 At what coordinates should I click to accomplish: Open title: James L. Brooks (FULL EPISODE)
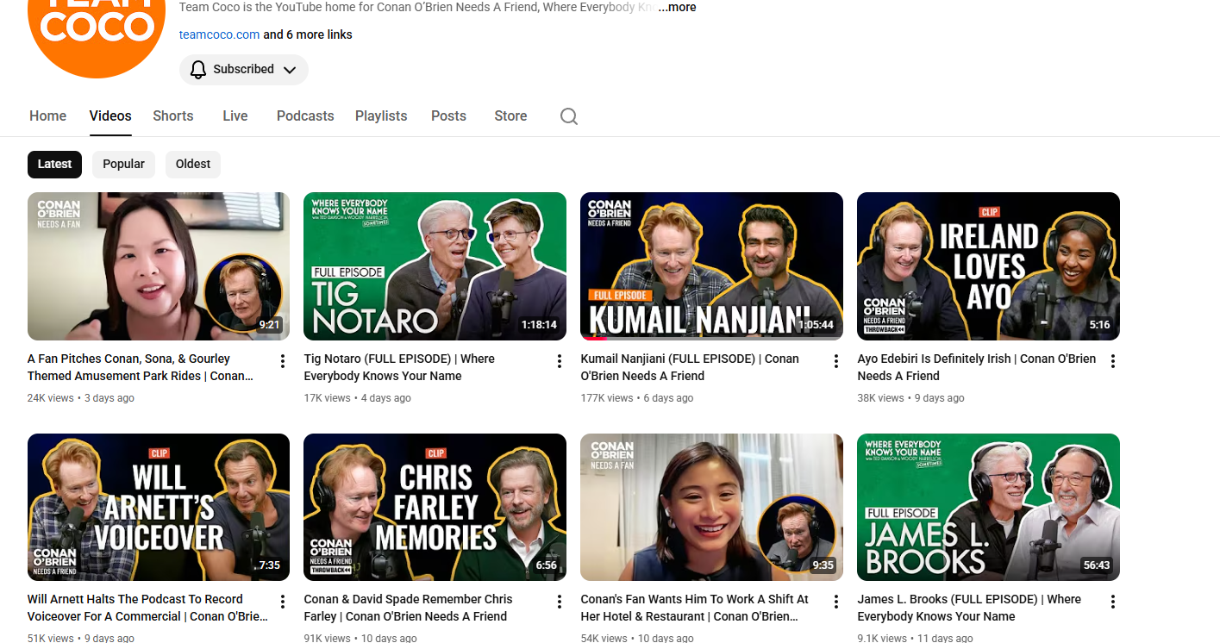point(969,608)
